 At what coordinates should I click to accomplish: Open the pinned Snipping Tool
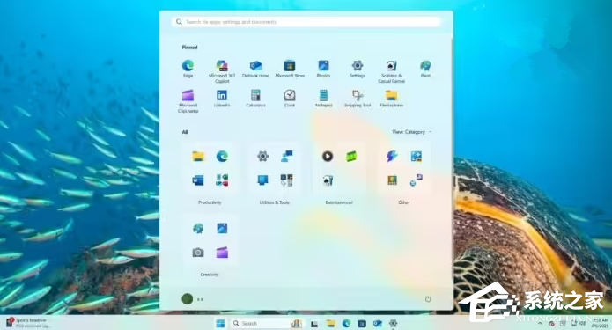coord(358,99)
